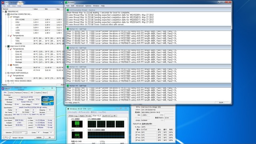
Task: Click the CPUID Hardware Monitor title icon
Action: [x=3, y=3]
